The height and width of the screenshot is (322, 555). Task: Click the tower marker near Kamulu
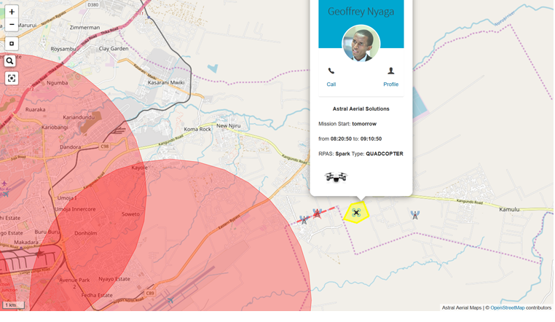(415, 215)
